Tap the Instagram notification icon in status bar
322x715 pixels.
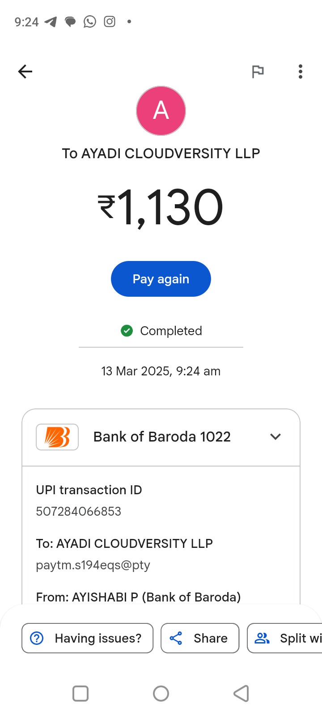pyautogui.click(x=110, y=22)
